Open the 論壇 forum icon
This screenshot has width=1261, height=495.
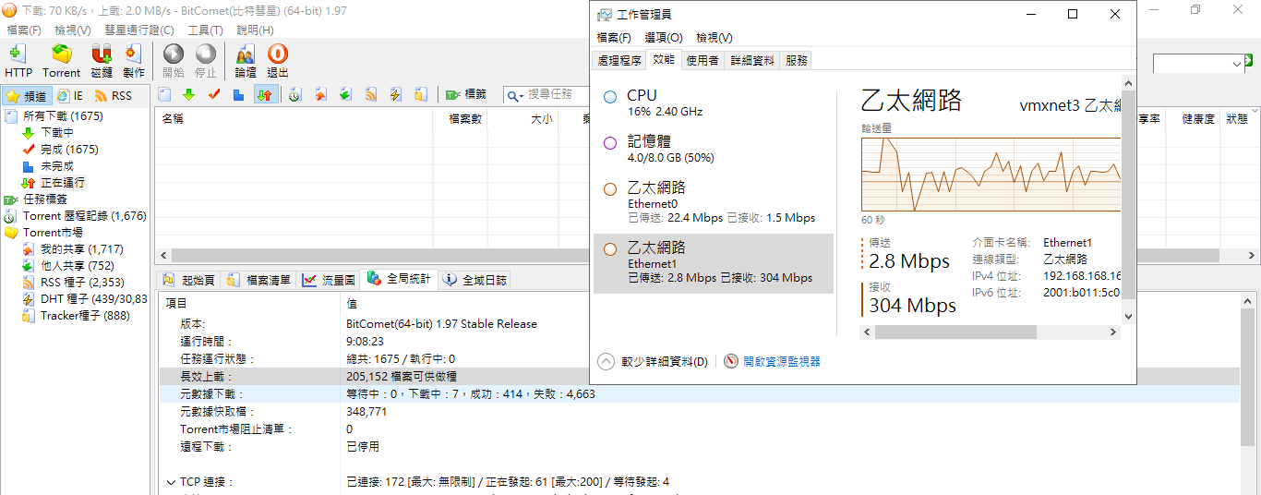coord(246,61)
